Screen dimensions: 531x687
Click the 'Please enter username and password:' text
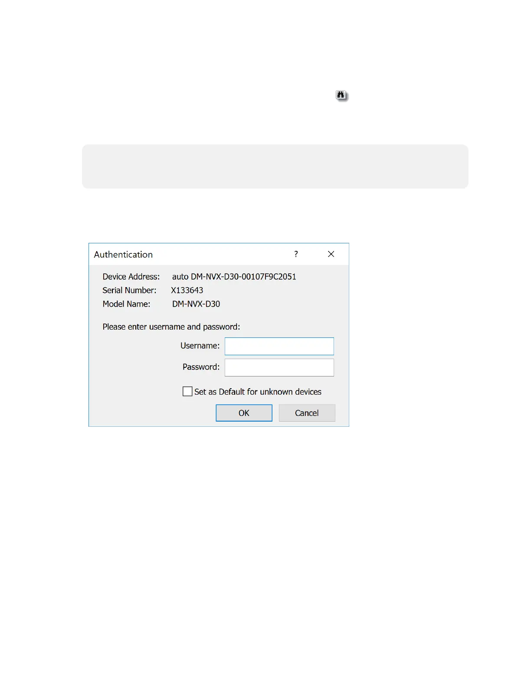click(171, 327)
